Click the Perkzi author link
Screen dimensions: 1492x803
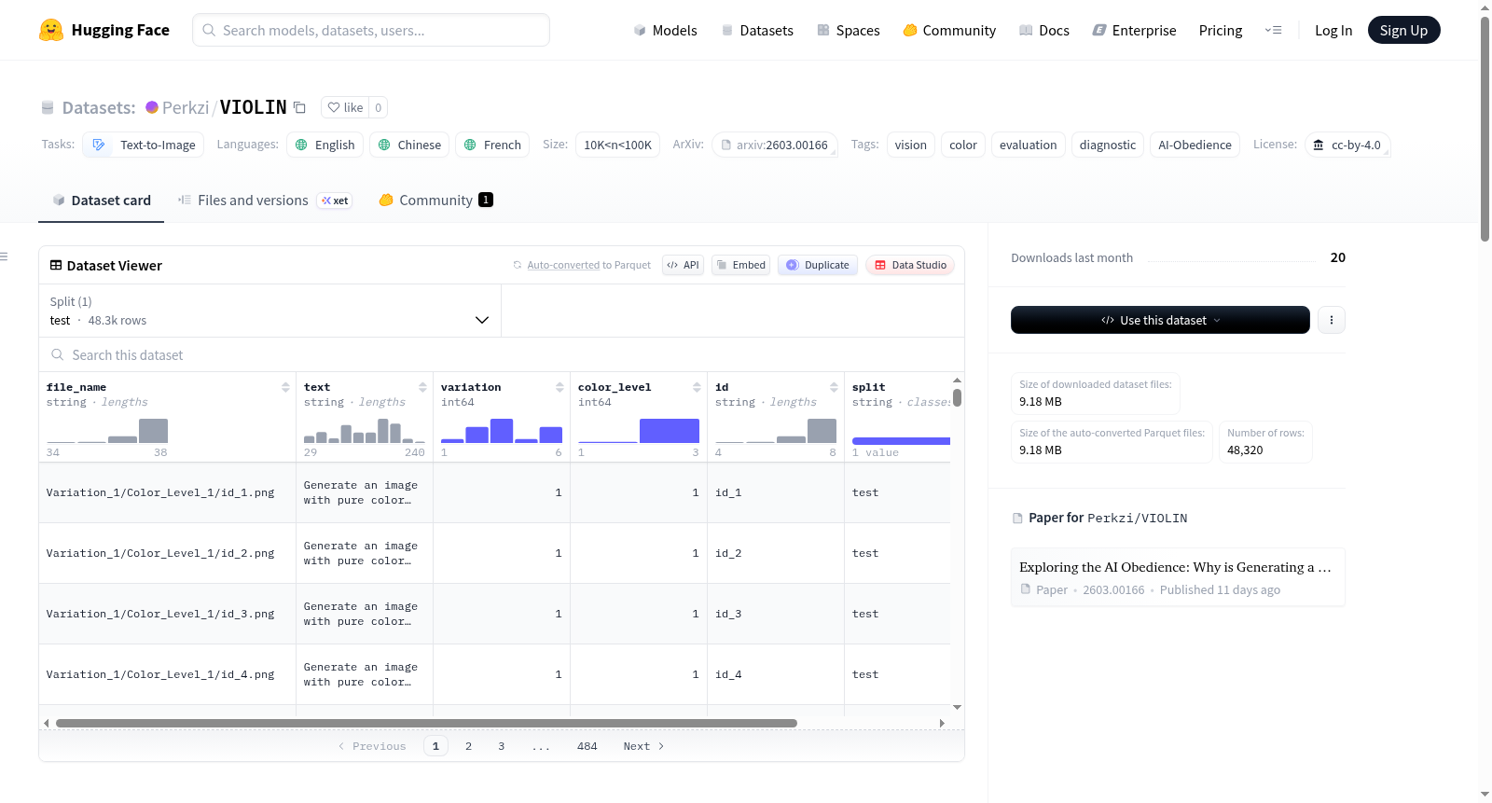pos(186,107)
